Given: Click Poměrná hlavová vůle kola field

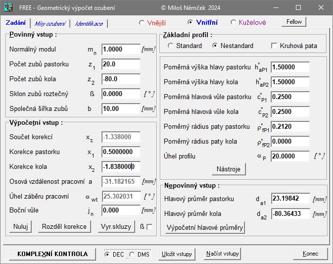Looking at the screenshot, I should [290, 112].
